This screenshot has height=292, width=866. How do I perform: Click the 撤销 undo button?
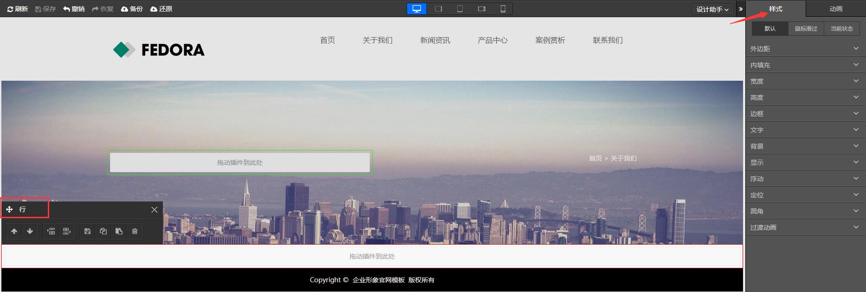point(74,9)
